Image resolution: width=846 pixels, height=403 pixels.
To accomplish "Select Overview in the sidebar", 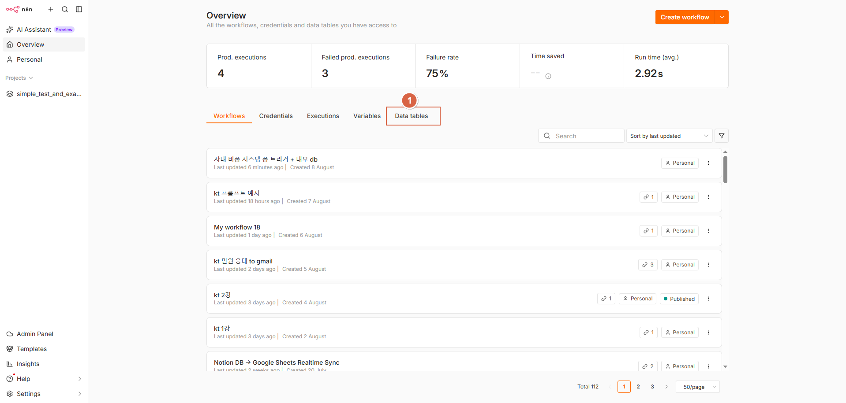I will pos(44,44).
